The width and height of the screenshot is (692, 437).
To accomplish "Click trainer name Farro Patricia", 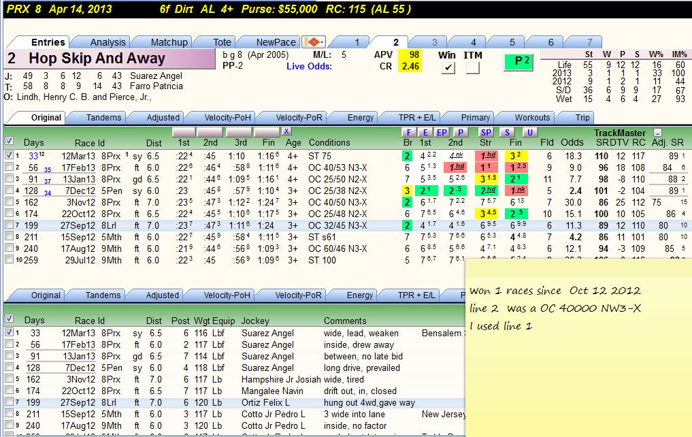I will [156, 86].
